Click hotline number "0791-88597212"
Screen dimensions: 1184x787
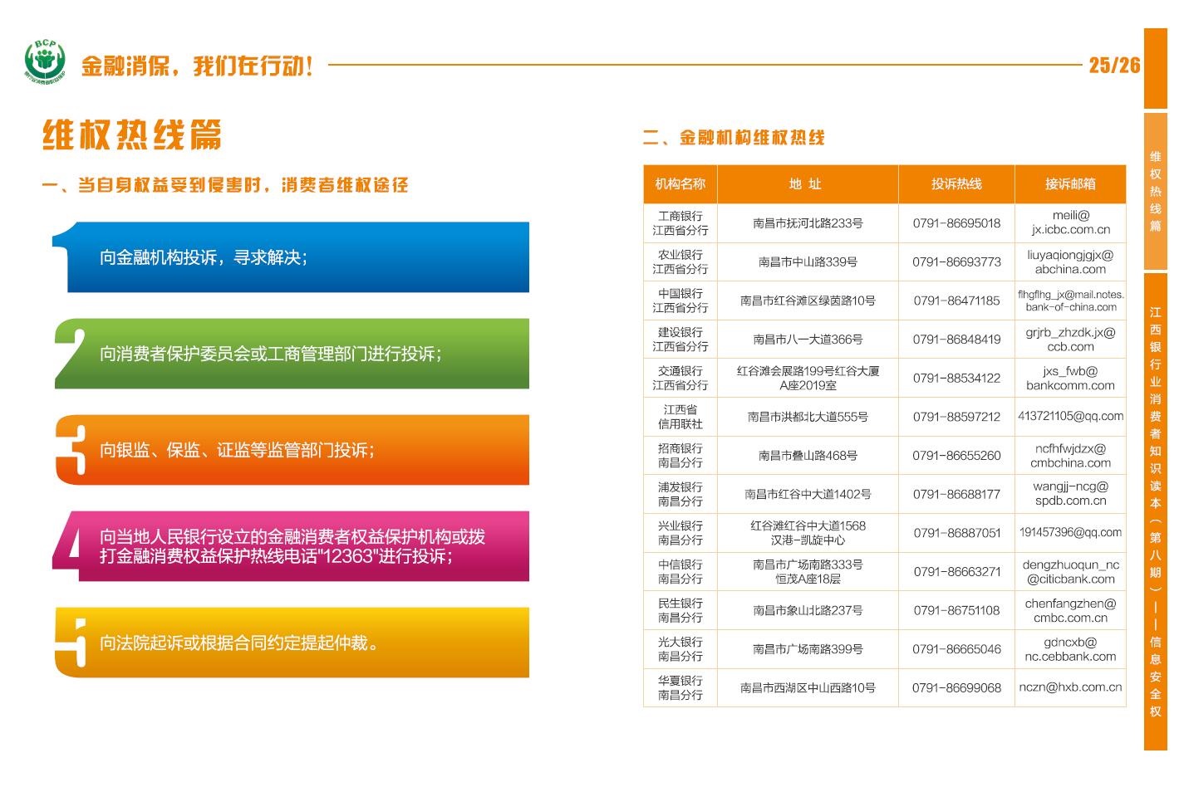point(956,417)
